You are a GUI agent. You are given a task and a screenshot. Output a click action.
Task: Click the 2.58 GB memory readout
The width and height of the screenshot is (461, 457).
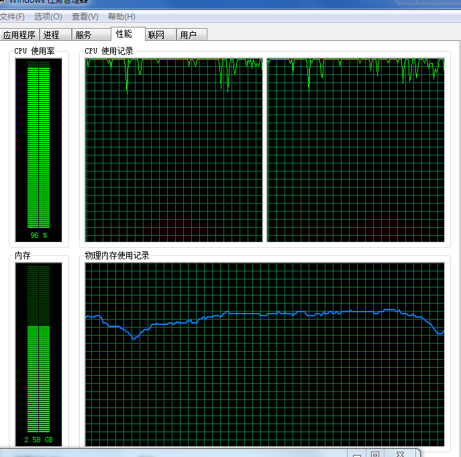(38, 440)
